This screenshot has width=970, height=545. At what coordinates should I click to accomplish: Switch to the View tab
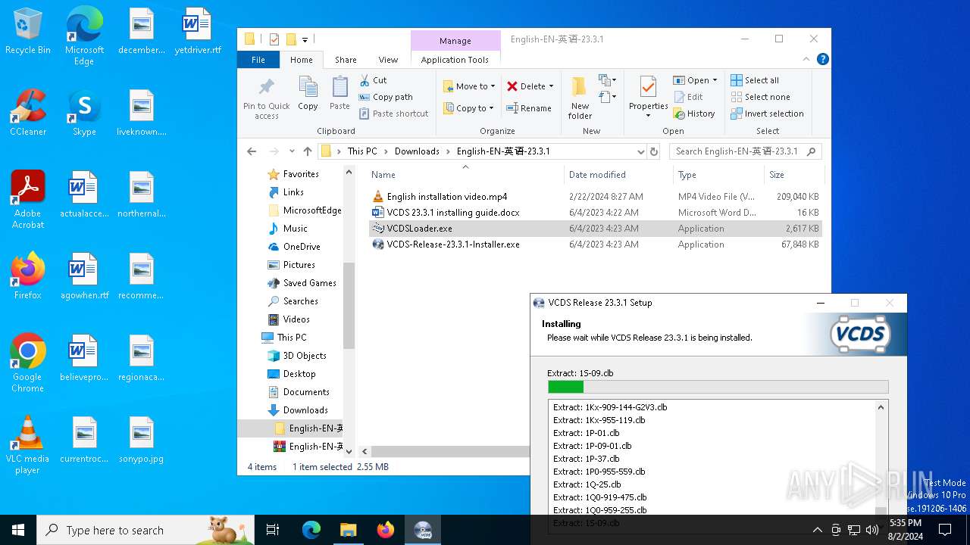point(388,60)
